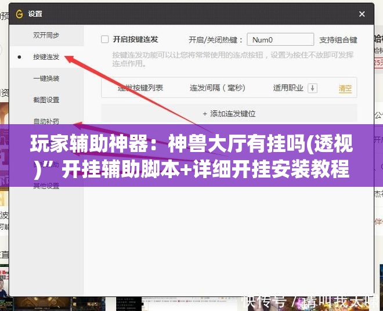The image size is (383, 311).
Task: Switch to 截图设置 tab
Action: point(46,100)
